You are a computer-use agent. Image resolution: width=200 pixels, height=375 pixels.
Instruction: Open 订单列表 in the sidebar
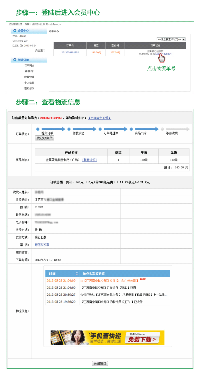click(x=29, y=66)
